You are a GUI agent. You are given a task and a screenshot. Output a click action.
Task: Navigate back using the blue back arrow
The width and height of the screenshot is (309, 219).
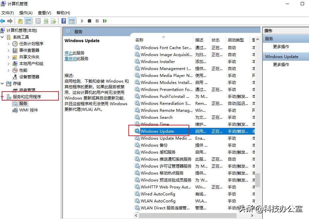click(3, 21)
